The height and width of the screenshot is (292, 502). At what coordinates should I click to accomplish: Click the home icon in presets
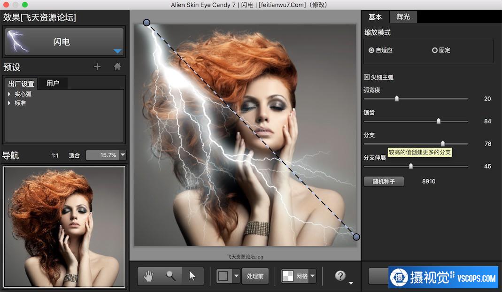point(117,67)
